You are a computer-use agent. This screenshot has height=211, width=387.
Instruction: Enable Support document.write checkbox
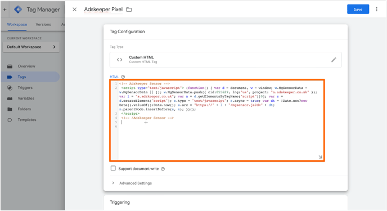(113, 168)
